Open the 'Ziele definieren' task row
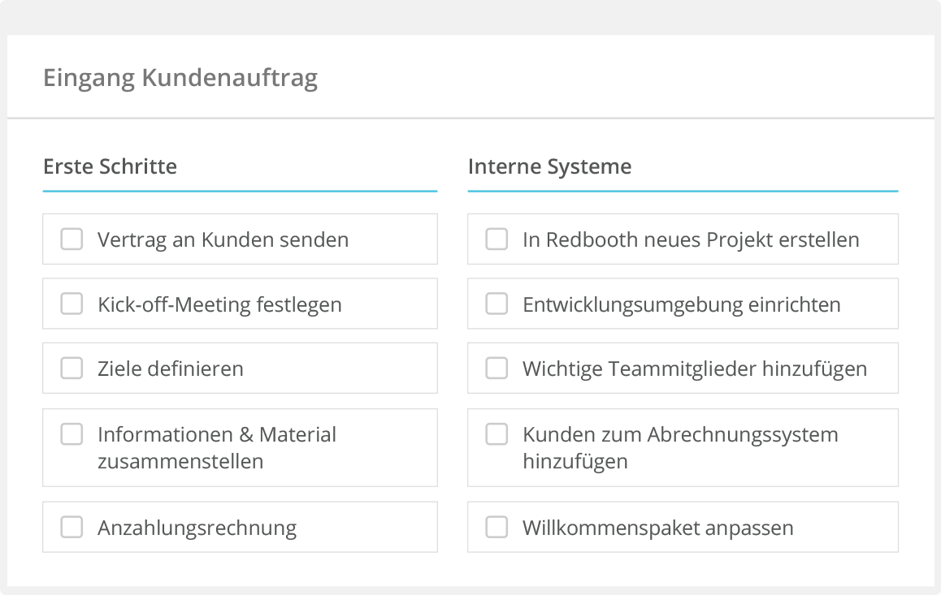The image size is (941, 595). pyautogui.click(x=240, y=368)
